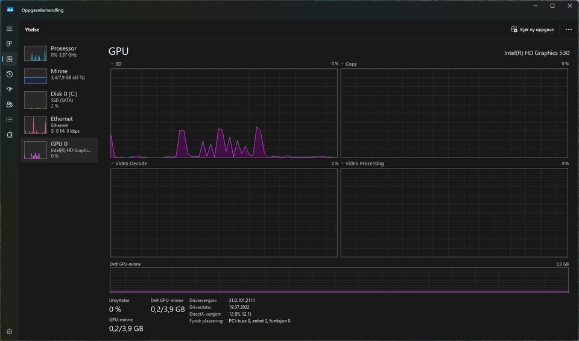This screenshot has height=341, width=579.
Task: Go to the Processes page icon
Action: coord(9,44)
